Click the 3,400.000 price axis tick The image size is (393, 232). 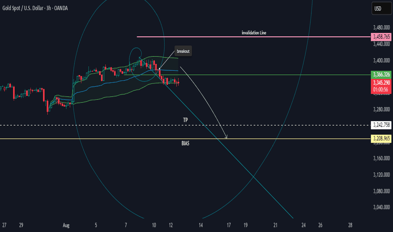coord(382,60)
